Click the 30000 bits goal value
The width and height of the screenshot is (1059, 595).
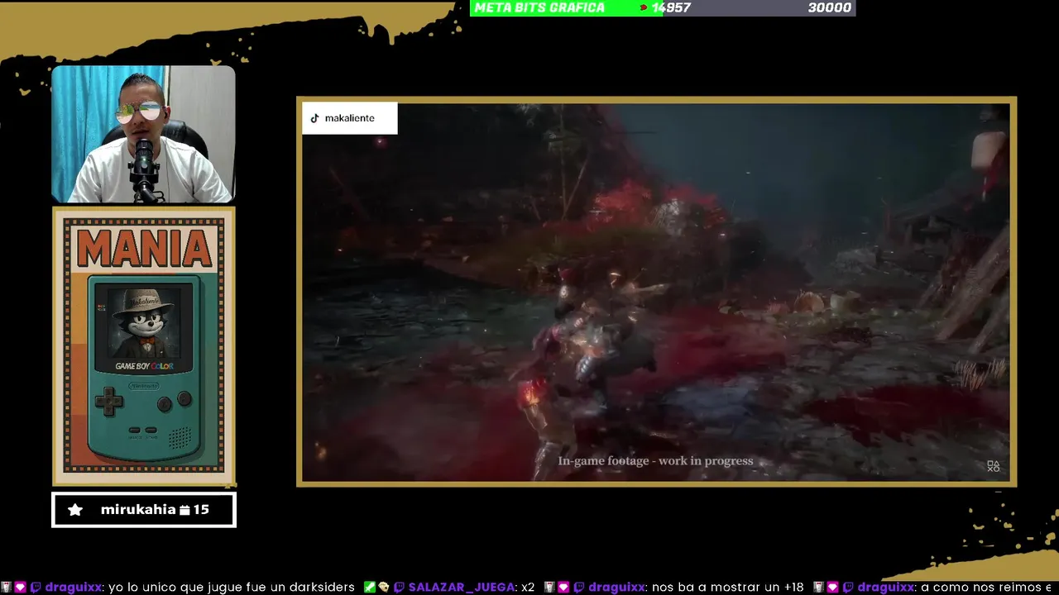[x=830, y=7]
